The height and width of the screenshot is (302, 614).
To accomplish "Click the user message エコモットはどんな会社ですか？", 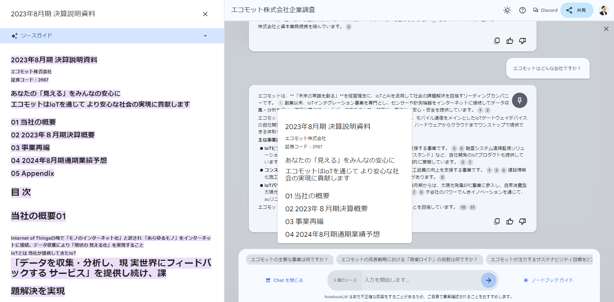I will [547, 68].
